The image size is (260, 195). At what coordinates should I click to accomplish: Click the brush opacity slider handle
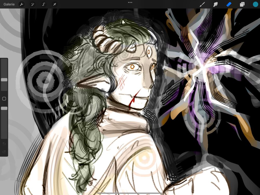pos(4,108)
